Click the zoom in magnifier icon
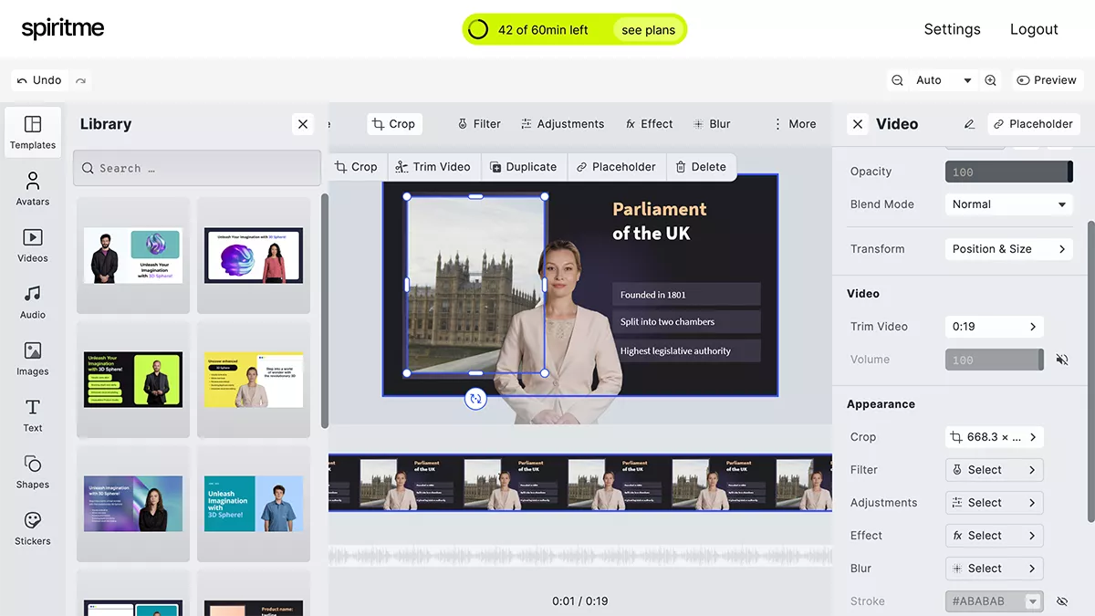The image size is (1095, 616). (x=990, y=80)
